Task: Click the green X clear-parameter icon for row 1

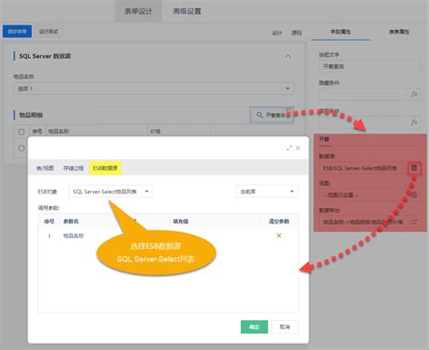Action: [279, 235]
